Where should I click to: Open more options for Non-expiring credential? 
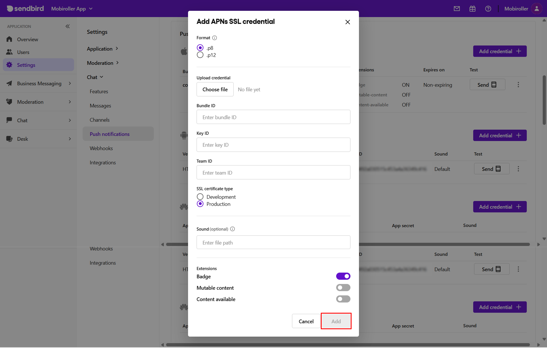pyautogui.click(x=518, y=85)
